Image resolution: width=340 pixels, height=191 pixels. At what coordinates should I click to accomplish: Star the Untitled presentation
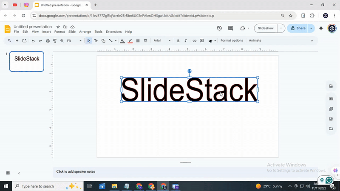pyautogui.click(x=58, y=27)
